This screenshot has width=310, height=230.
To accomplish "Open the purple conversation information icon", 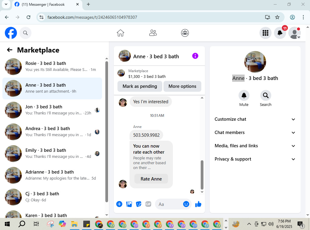I will click(x=195, y=56).
